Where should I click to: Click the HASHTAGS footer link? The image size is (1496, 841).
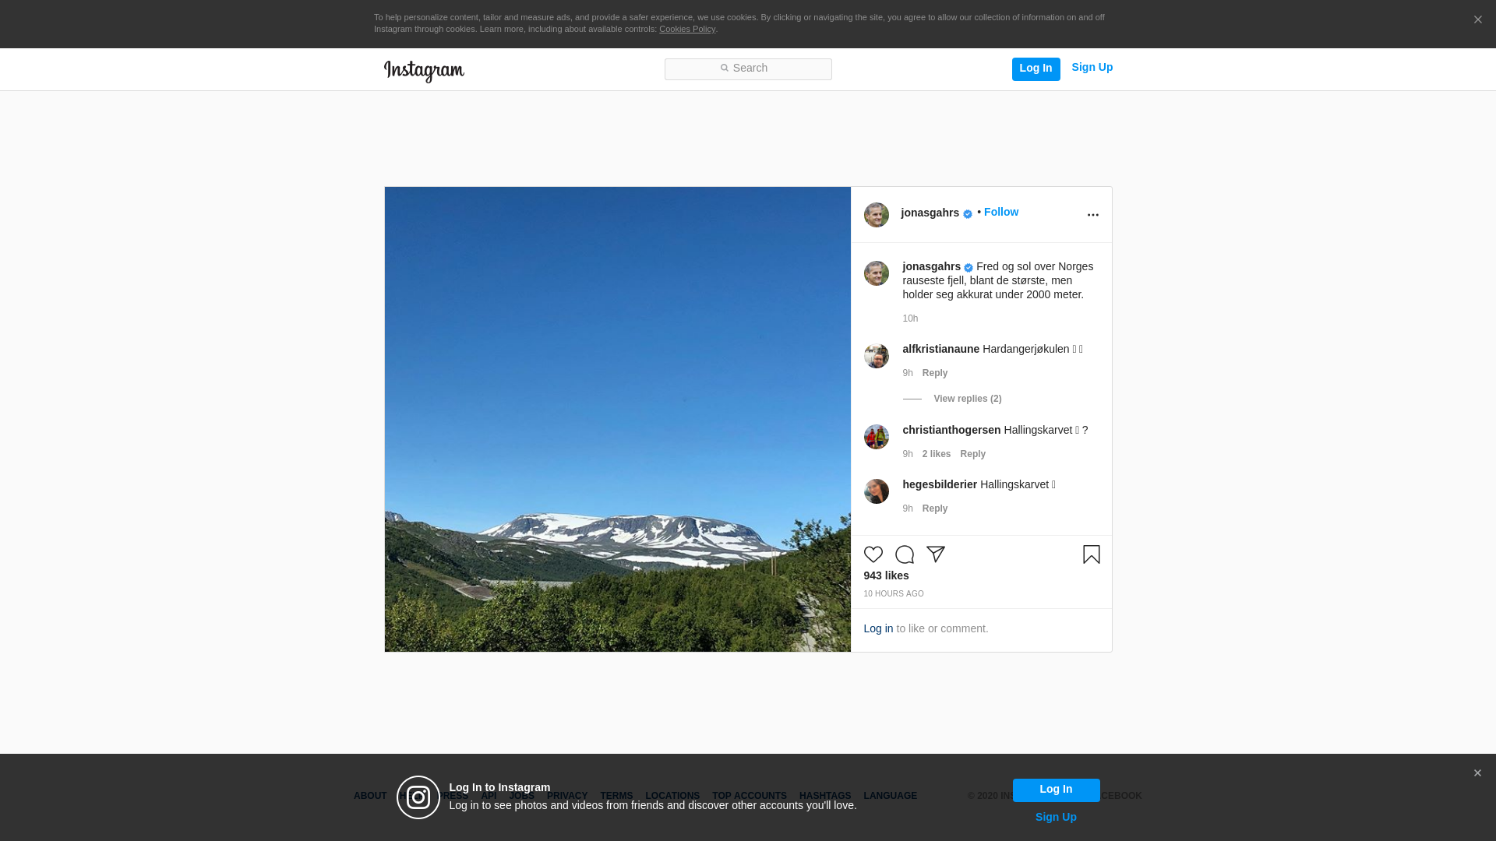pyautogui.click(x=824, y=796)
